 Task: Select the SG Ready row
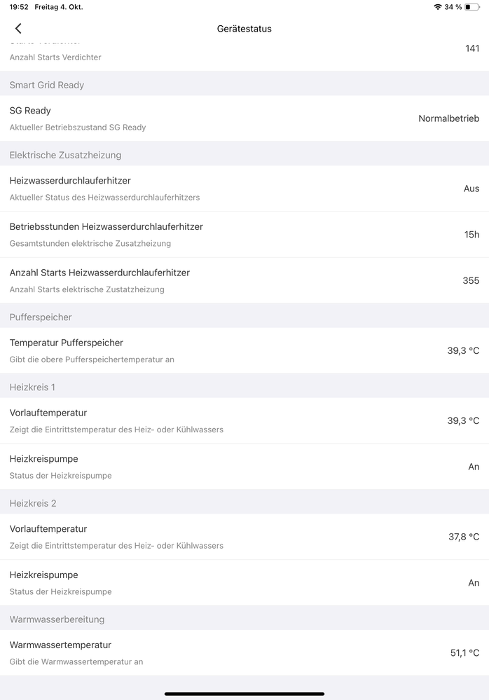coord(245,118)
